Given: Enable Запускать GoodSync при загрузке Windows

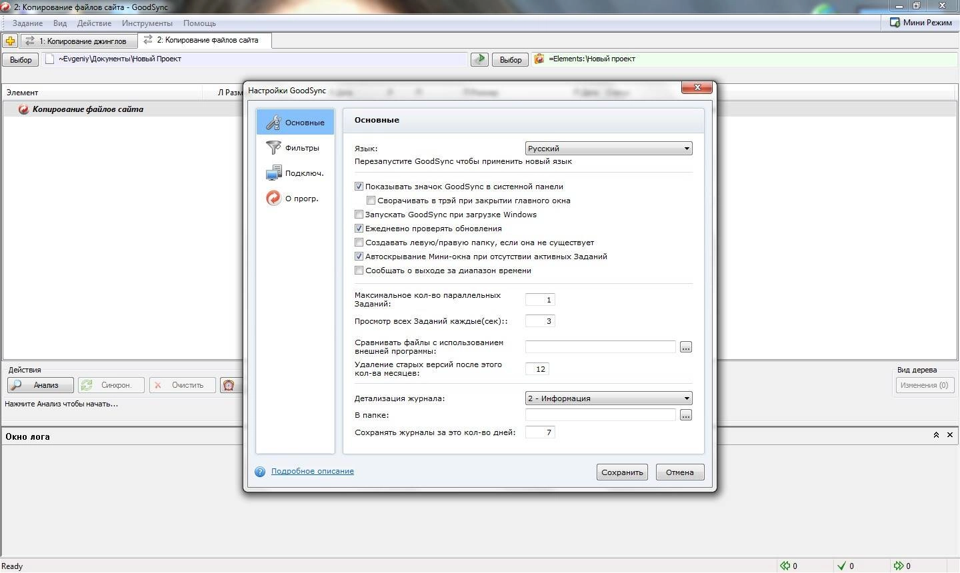Looking at the screenshot, I should click(x=359, y=215).
